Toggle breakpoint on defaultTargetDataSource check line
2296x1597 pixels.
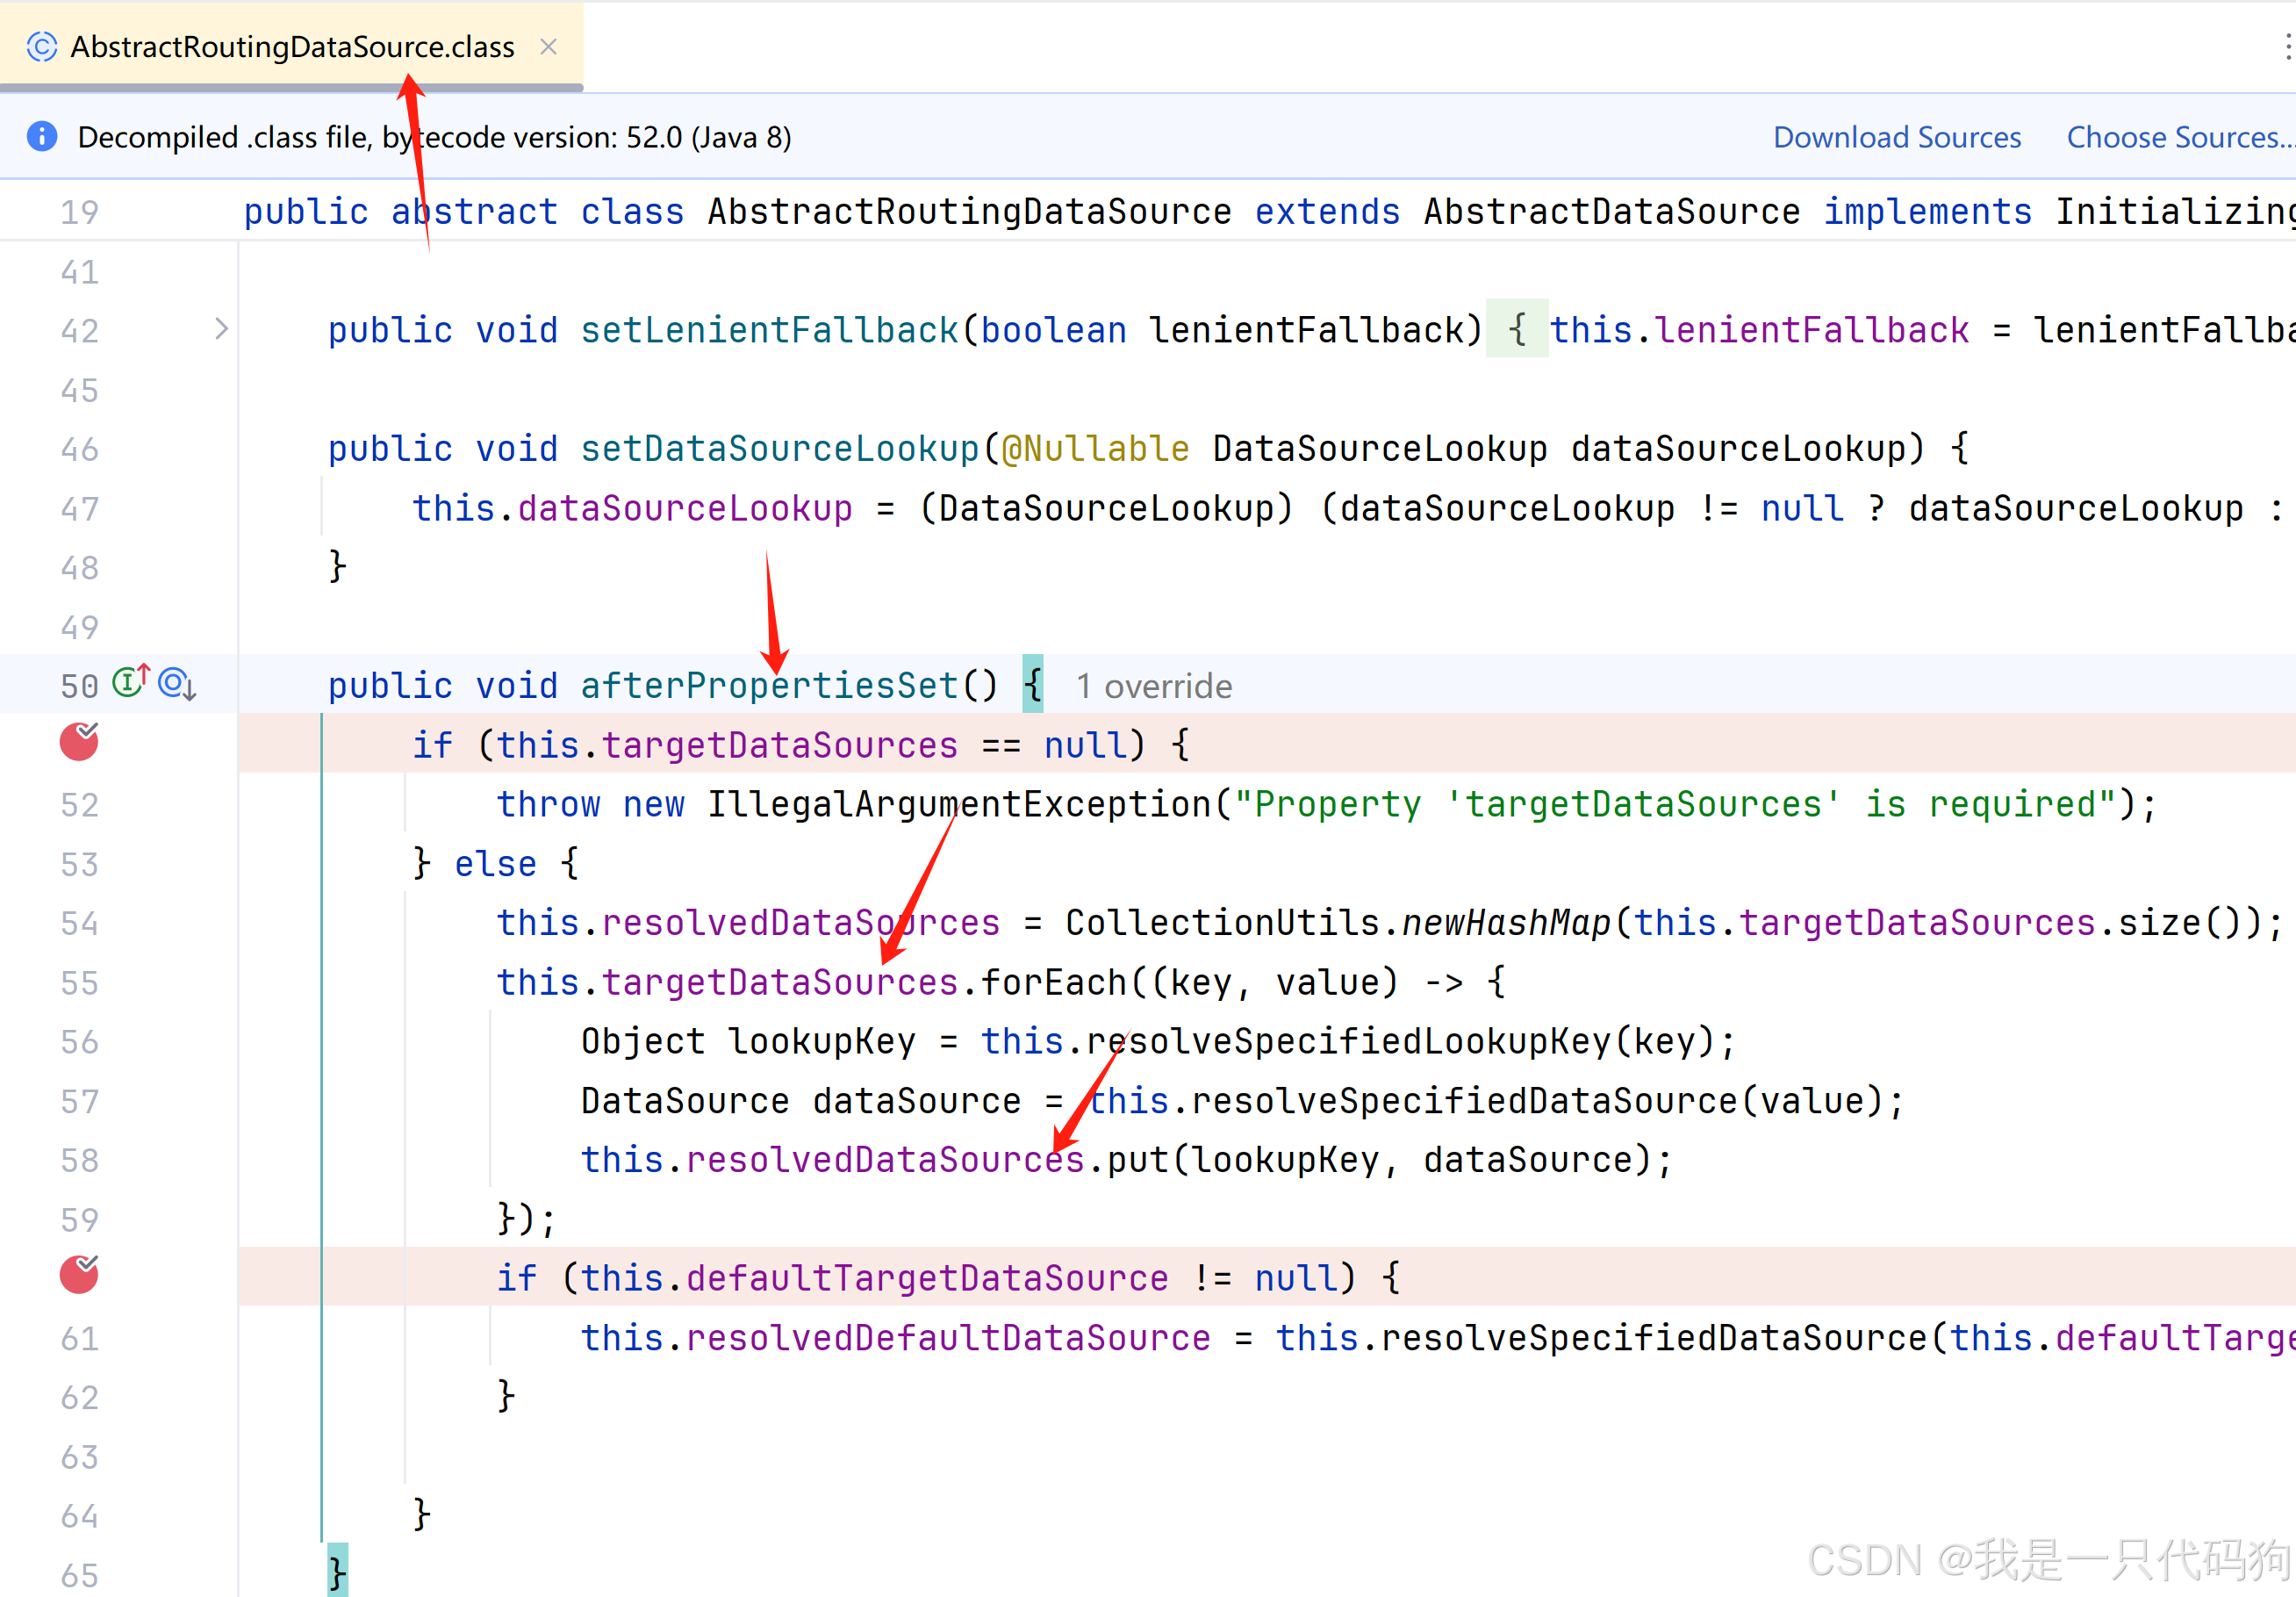pos(79,1276)
